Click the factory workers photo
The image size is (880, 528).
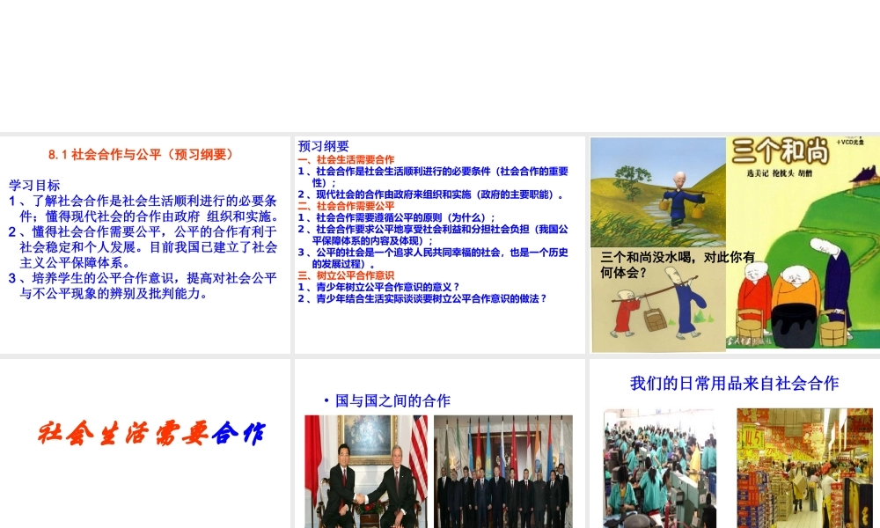click(659, 468)
